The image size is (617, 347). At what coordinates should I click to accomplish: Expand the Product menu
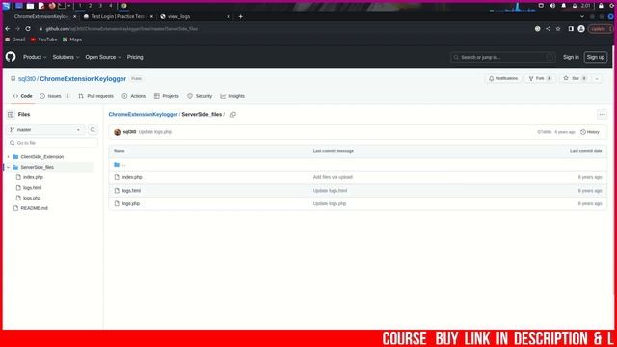pos(35,57)
